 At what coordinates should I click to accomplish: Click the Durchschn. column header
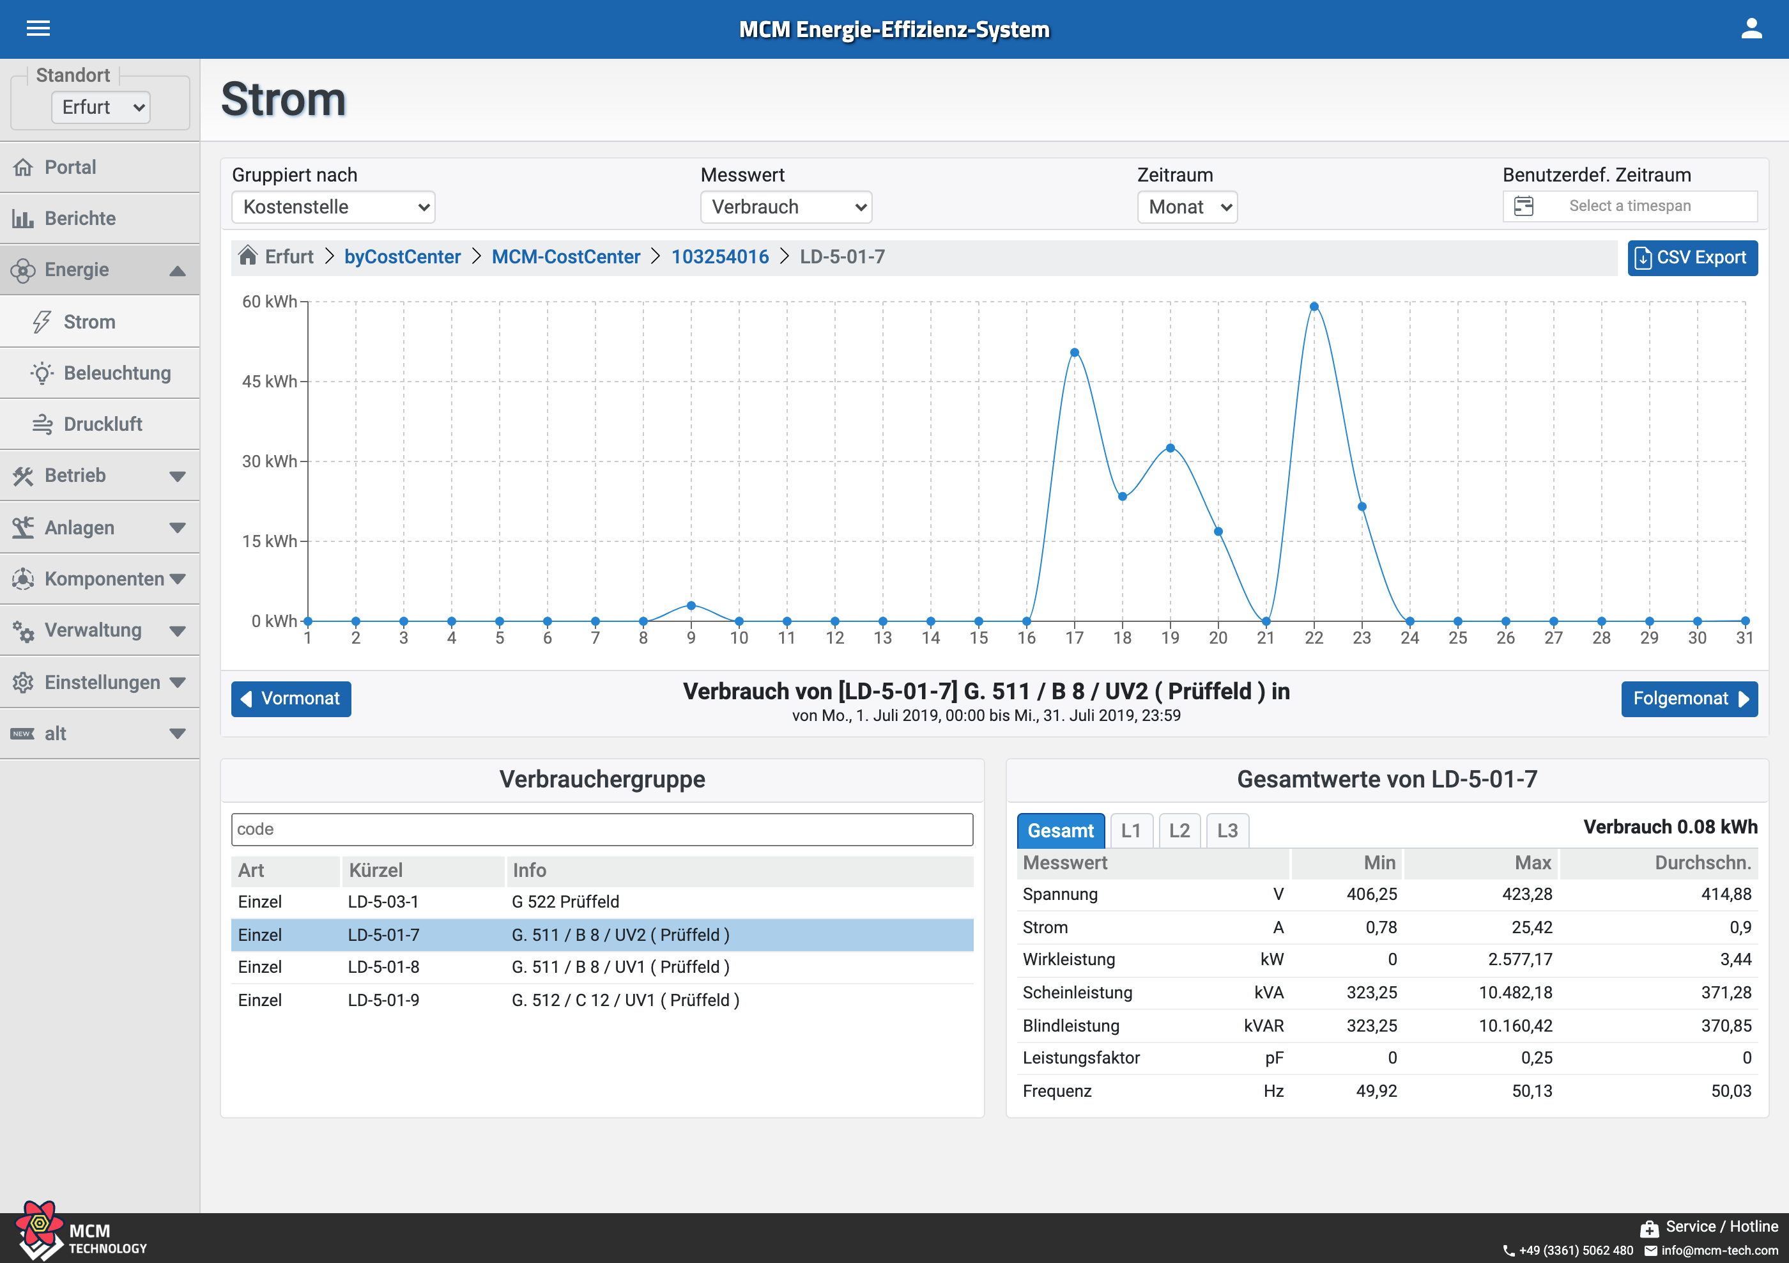pos(1659,864)
